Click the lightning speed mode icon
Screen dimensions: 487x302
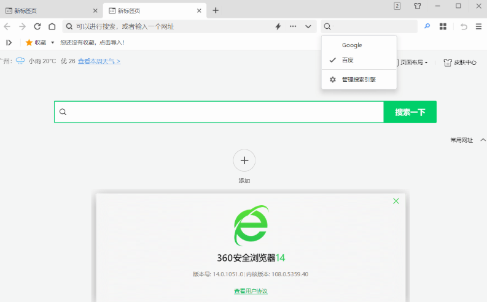(278, 26)
